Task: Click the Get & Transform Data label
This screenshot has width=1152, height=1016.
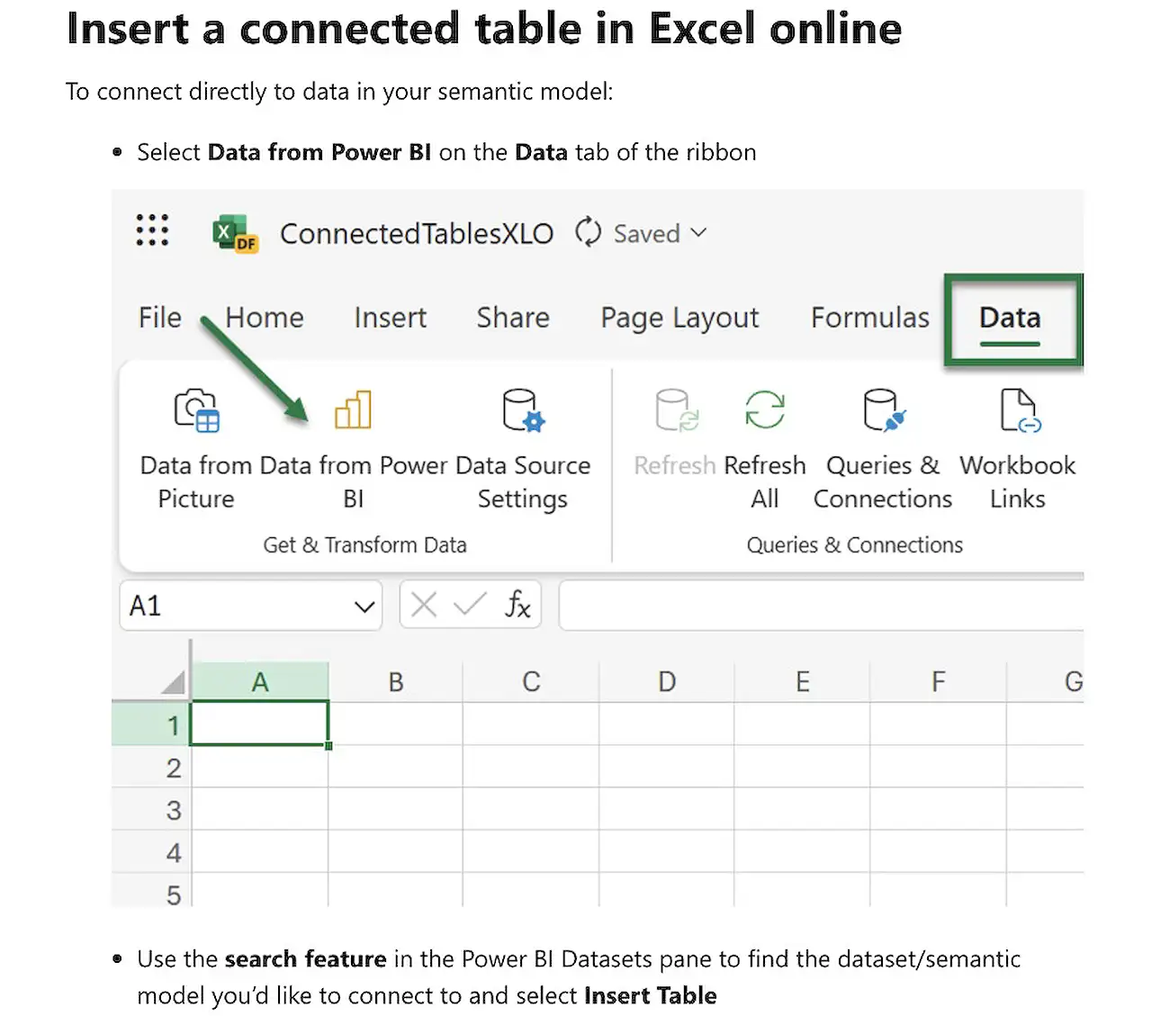Action: pos(364,545)
